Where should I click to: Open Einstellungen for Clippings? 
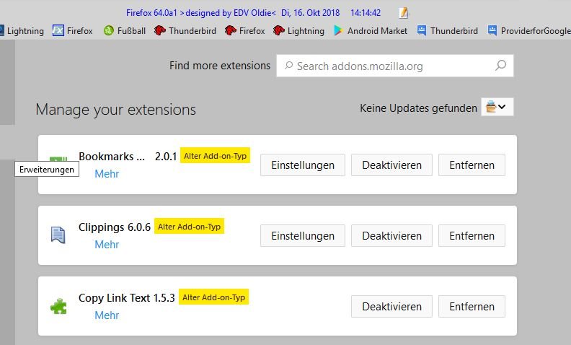point(303,236)
